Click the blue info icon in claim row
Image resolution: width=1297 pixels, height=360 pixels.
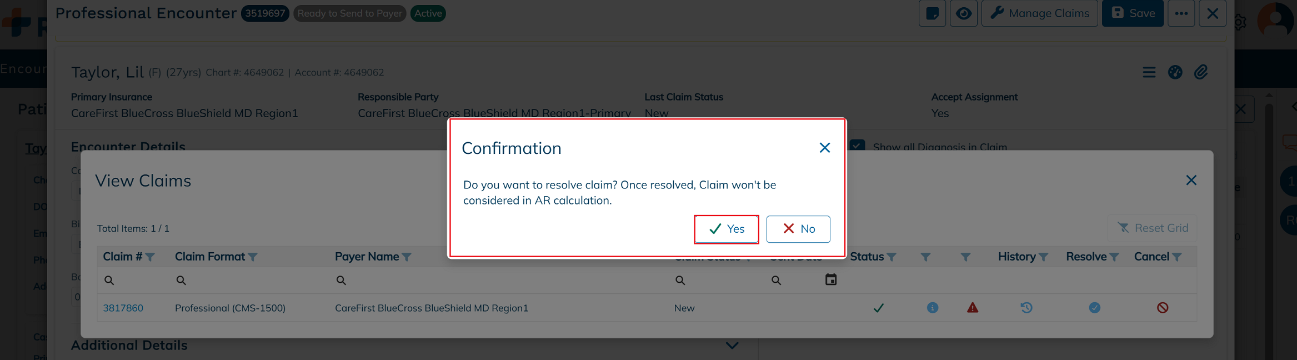pyautogui.click(x=933, y=308)
